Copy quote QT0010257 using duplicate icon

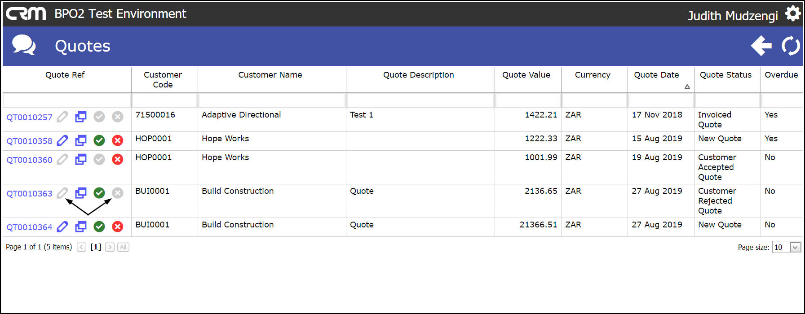tap(81, 117)
